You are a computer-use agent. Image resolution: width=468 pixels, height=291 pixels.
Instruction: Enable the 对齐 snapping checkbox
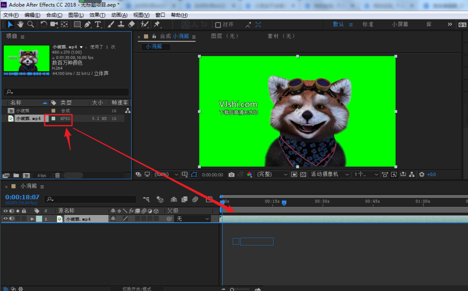click(218, 25)
